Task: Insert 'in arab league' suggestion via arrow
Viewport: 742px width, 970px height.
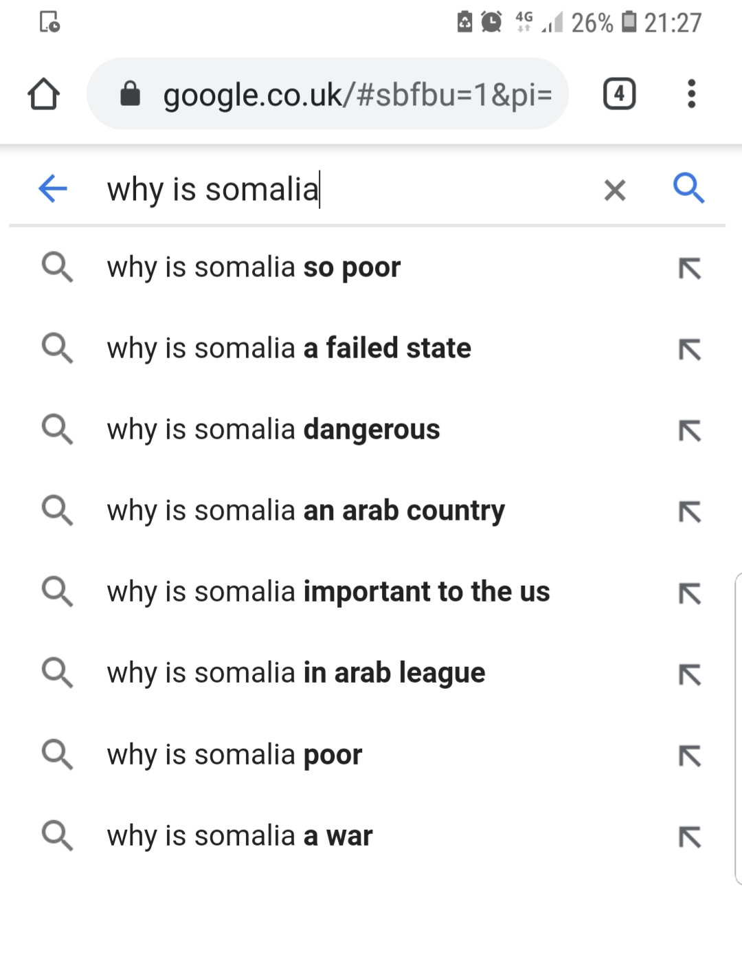Action: [690, 674]
